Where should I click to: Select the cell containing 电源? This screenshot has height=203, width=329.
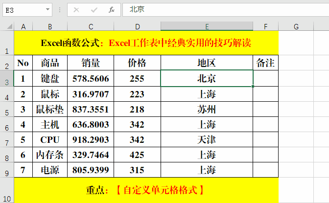(x=50, y=170)
